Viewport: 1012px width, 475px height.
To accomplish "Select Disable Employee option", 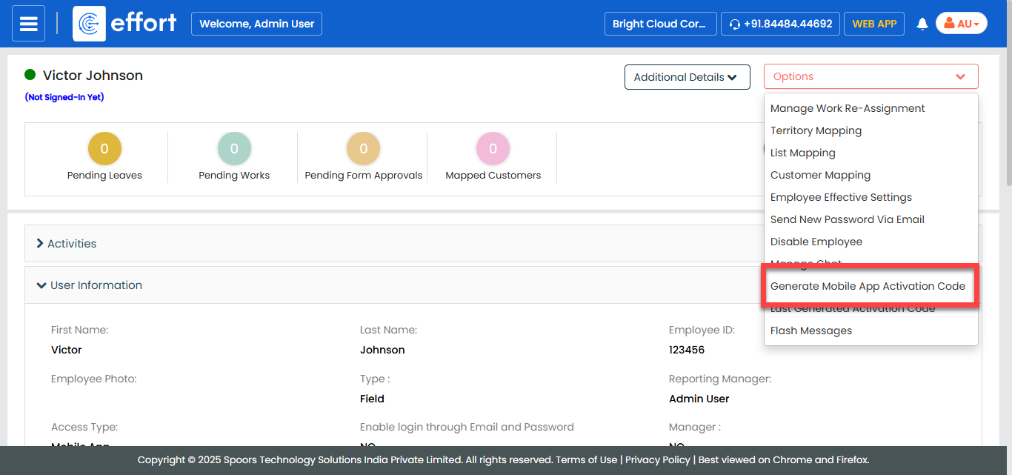I will [x=816, y=242].
